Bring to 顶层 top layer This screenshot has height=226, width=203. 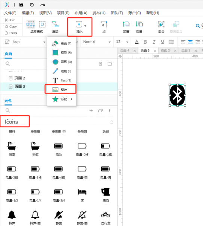126,27
